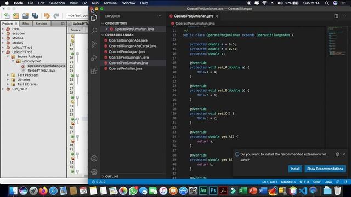The height and width of the screenshot is (197, 351).
Task: Open the volume control in menu bar
Action: [x=280, y=3]
